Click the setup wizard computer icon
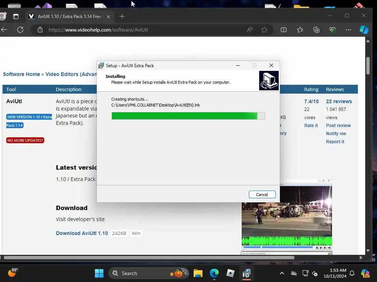 [x=269, y=80]
